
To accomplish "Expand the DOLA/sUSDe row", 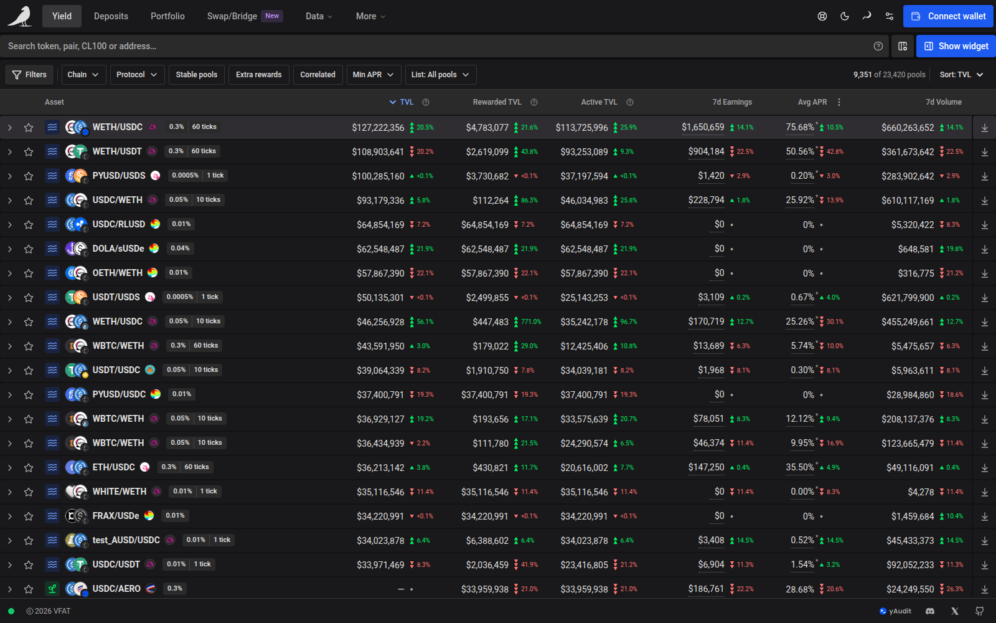I will (10, 249).
